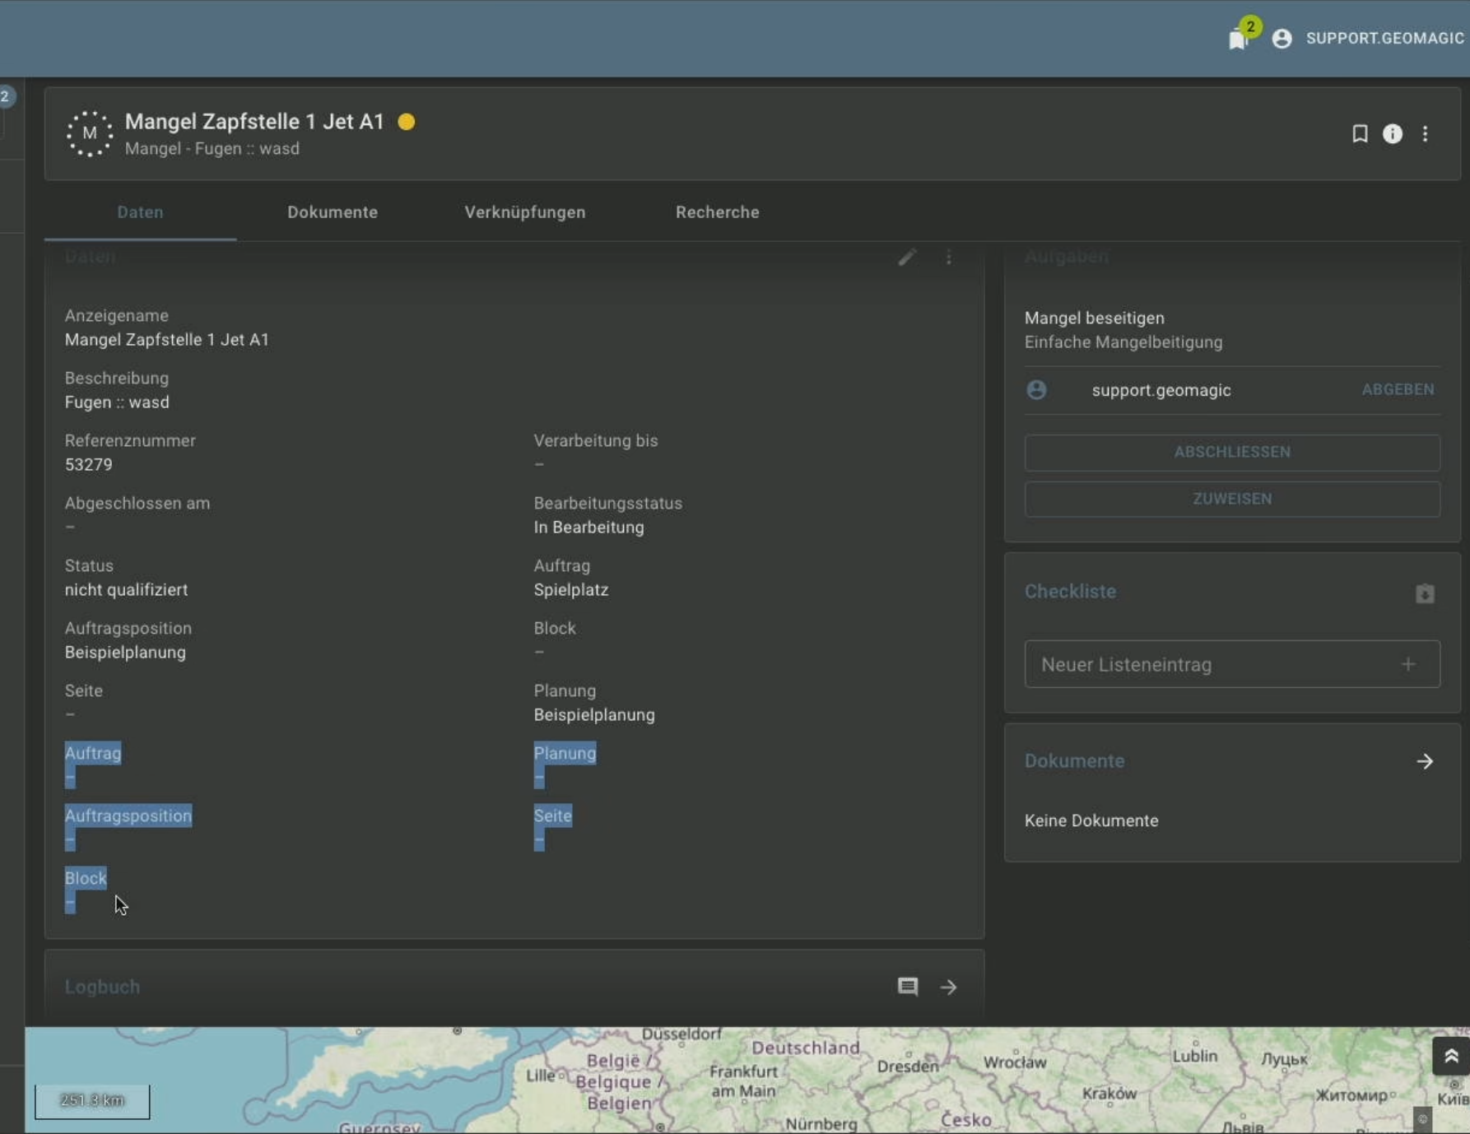Open the info icon for this Mangel
This screenshot has width=1470, height=1134.
tap(1392, 133)
